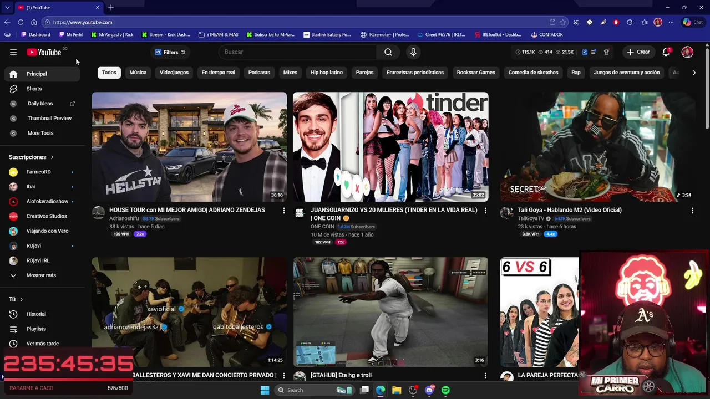
Task: Open options menu for GTAHUB video
Action: 485,376
